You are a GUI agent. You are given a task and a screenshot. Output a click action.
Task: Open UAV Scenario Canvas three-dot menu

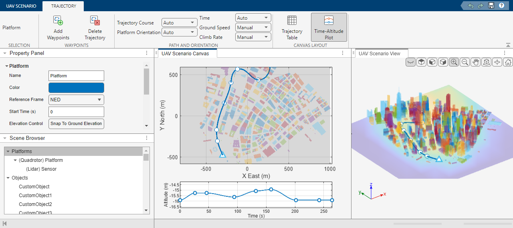[343, 53]
